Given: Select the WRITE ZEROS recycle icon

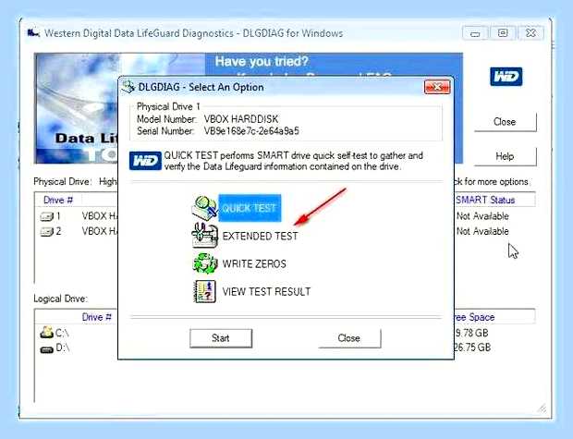Looking at the screenshot, I should pos(204,263).
